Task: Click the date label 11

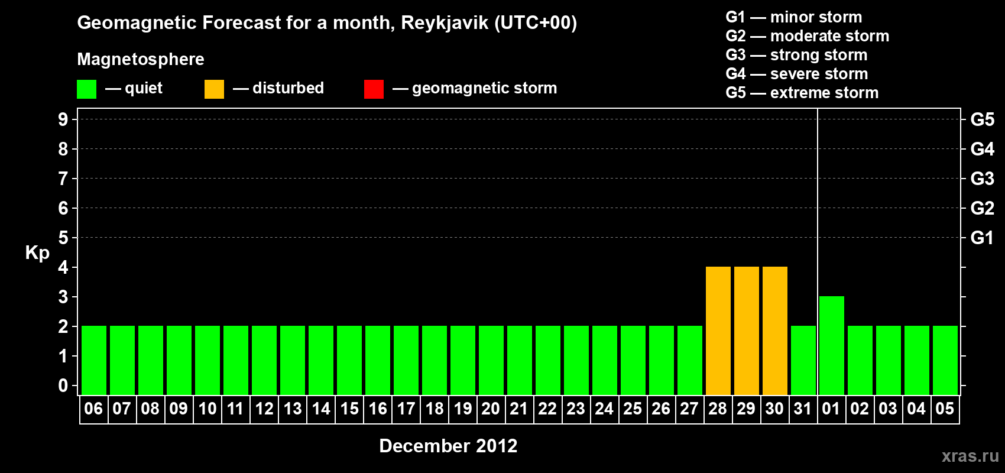Action: pyautogui.click(x=235, y=409)
